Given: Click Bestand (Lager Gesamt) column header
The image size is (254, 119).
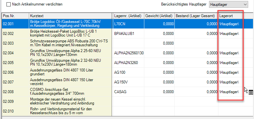Looking at the screenshot, I should [x=196, y=16].
